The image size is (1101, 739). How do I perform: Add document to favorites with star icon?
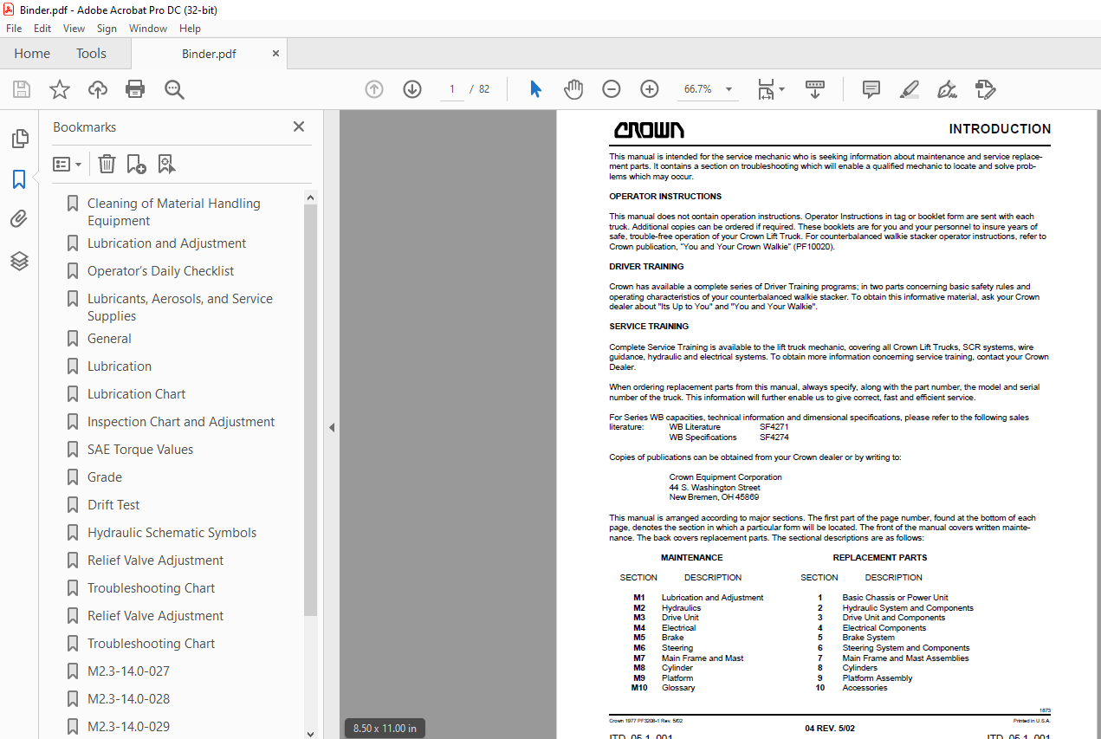60,89
